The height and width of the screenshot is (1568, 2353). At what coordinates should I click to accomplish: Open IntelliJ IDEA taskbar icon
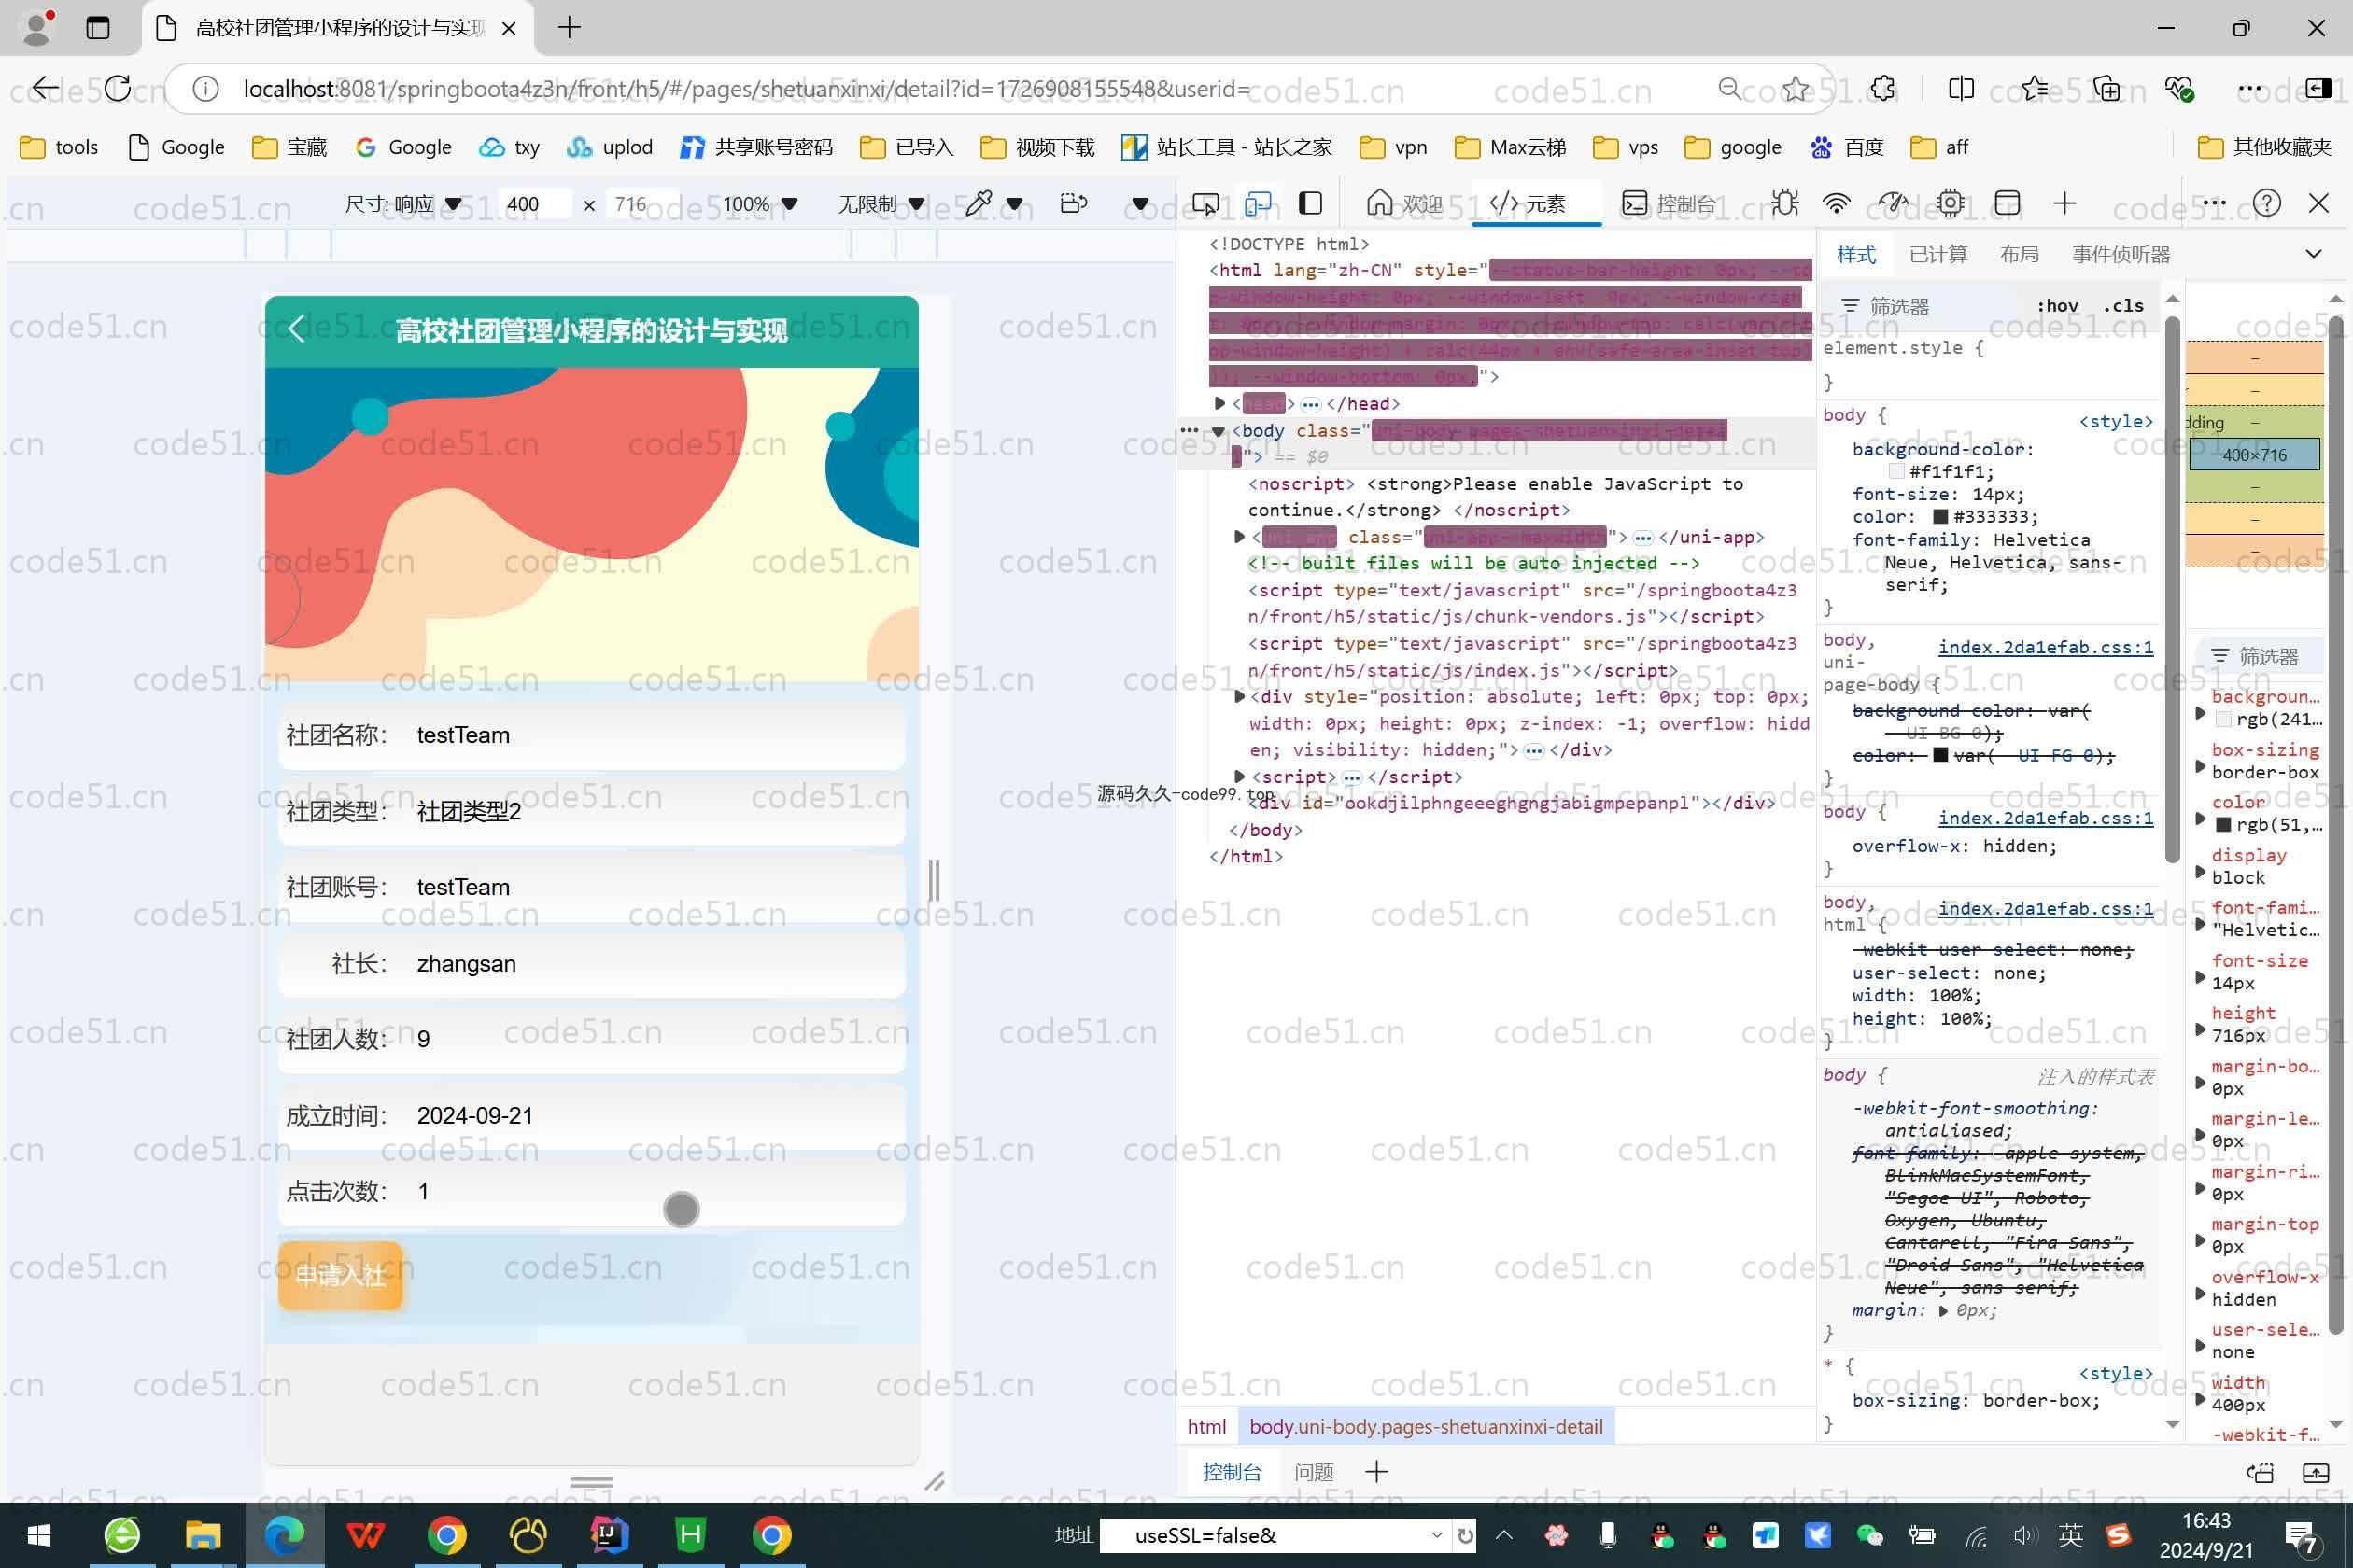tap(609, 1535)
